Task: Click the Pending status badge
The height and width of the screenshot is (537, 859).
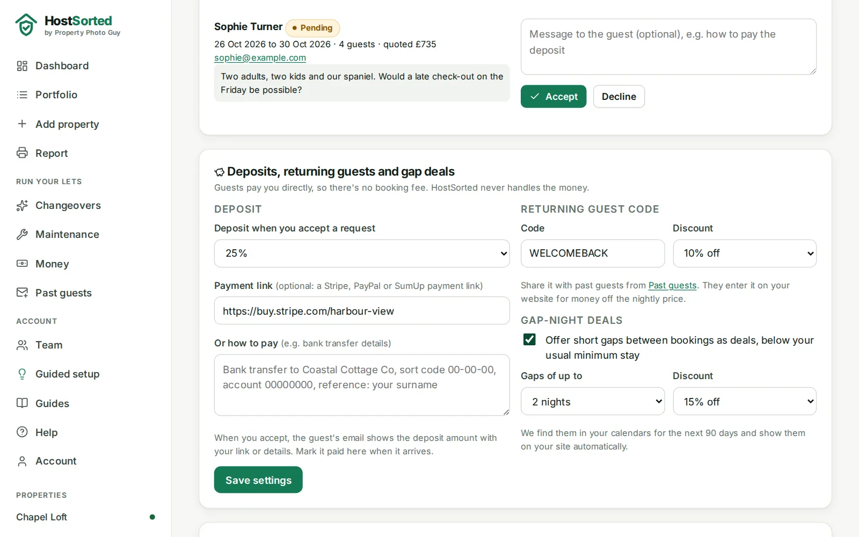Action: (x=312, y=28)
